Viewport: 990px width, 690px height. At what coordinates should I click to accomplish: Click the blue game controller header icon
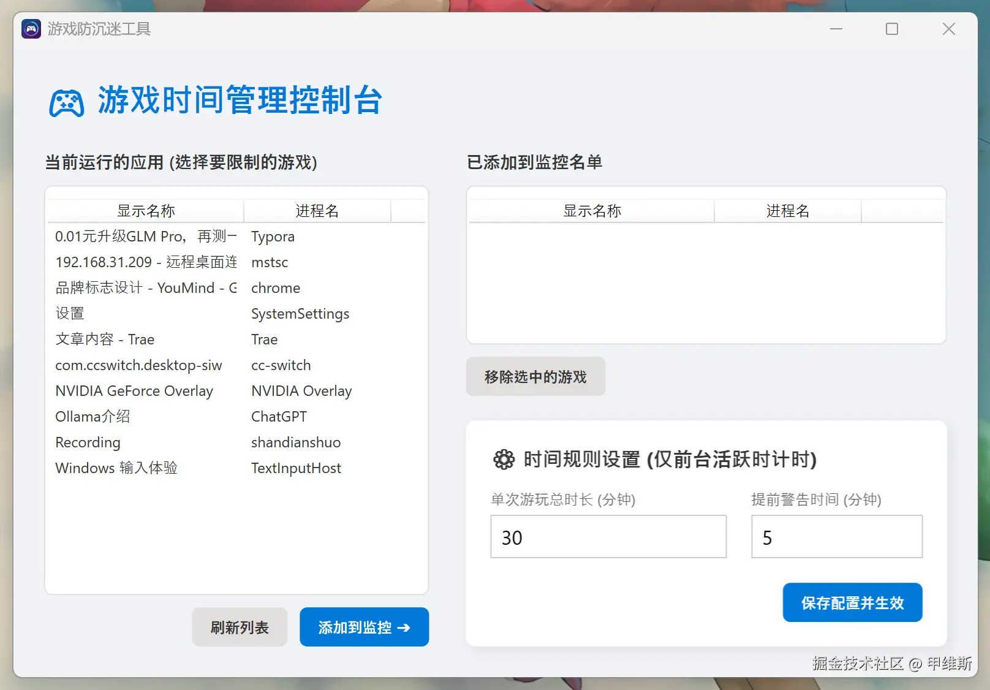pos(67,102)
